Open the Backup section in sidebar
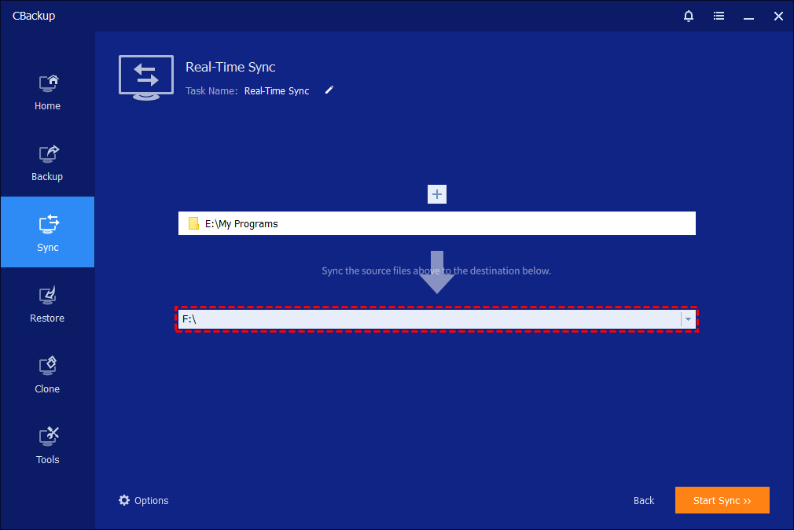This screenshot has width=794, height=530. point(47,162)
